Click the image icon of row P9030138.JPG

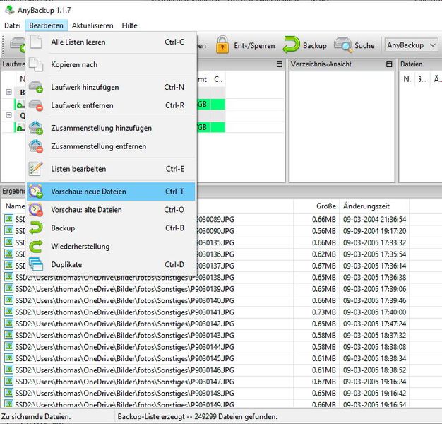pyautogui.click(x=9, y=277)
